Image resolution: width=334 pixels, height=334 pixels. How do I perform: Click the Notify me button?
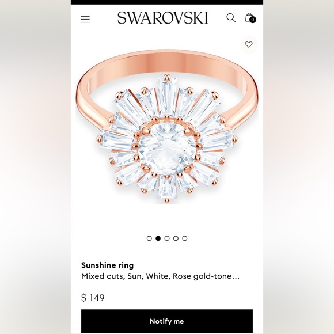click(167, 321)
